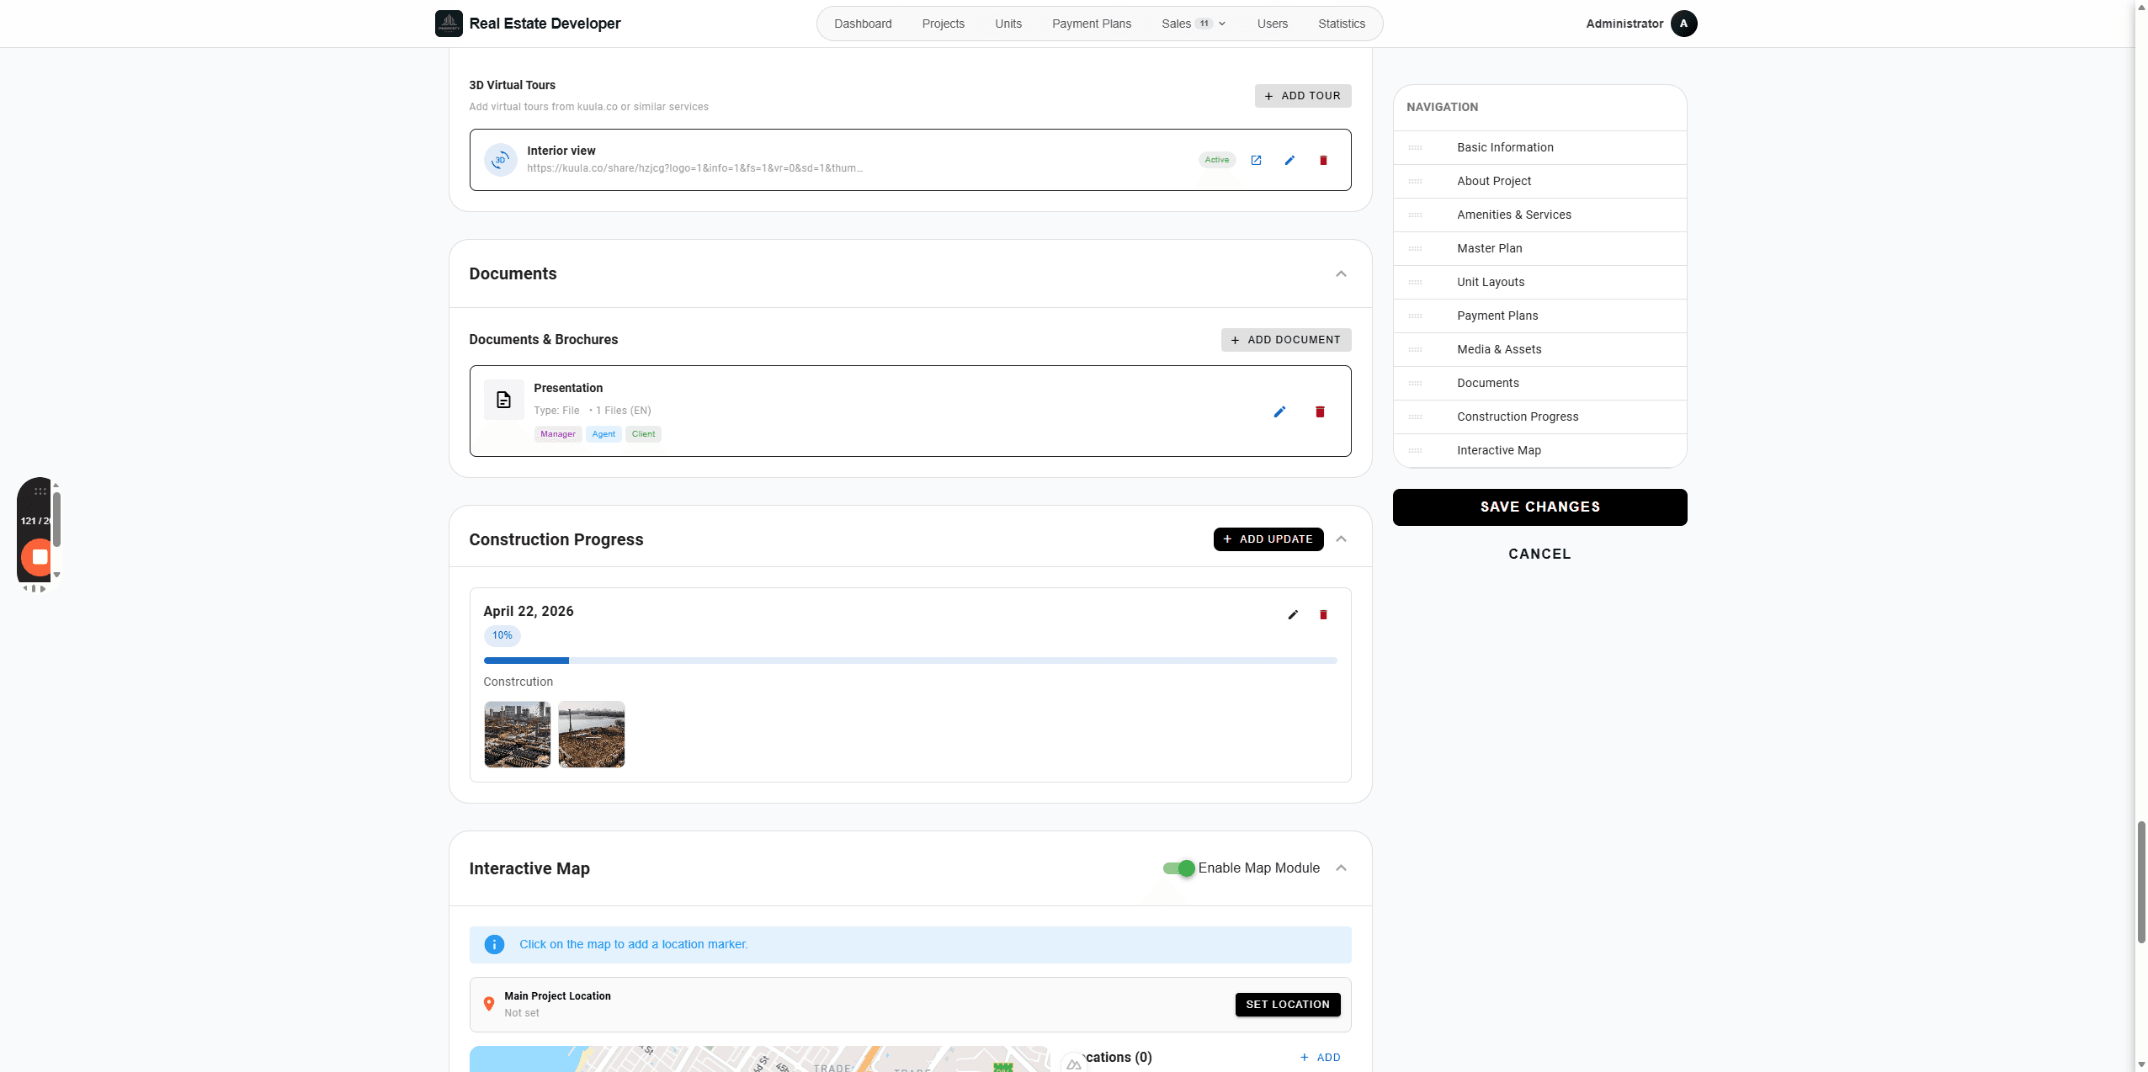
Task: Click the Set Location button
Action: [x=1287, y=1005]
